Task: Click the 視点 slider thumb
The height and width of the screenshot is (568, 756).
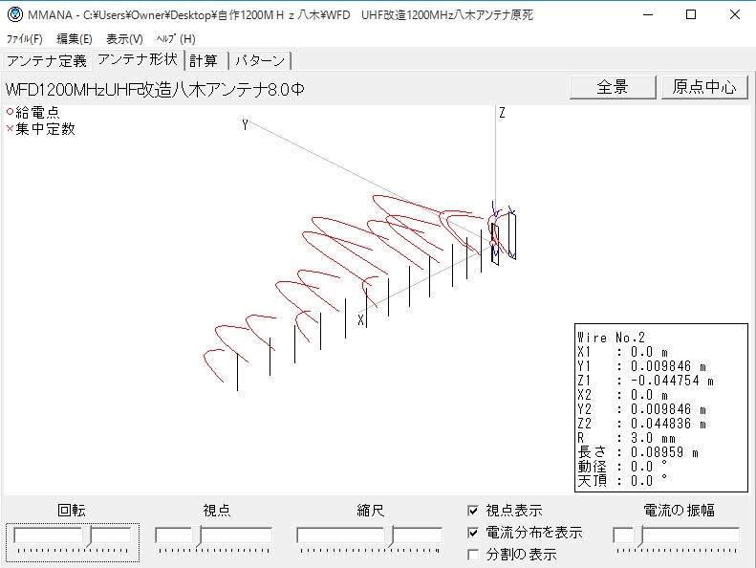Action: [197, 535]
